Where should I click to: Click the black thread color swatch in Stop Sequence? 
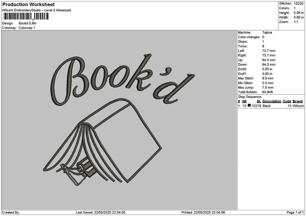pyautogui.click(x=249, y=105)
